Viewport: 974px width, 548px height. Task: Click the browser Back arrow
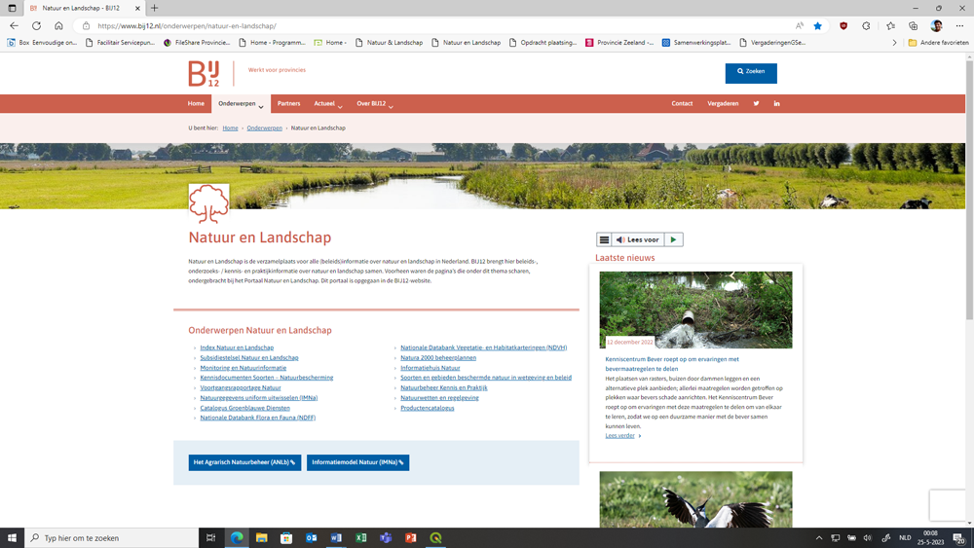click(14, 26)
